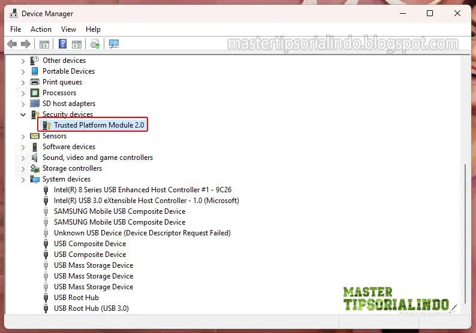
Task: Click the vertical scrollbar thumb of the device tree
Action: (465, 234)
